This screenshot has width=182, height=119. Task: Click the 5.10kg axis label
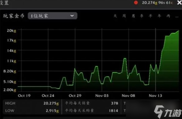pyautogui.click(x=10, y=82)
